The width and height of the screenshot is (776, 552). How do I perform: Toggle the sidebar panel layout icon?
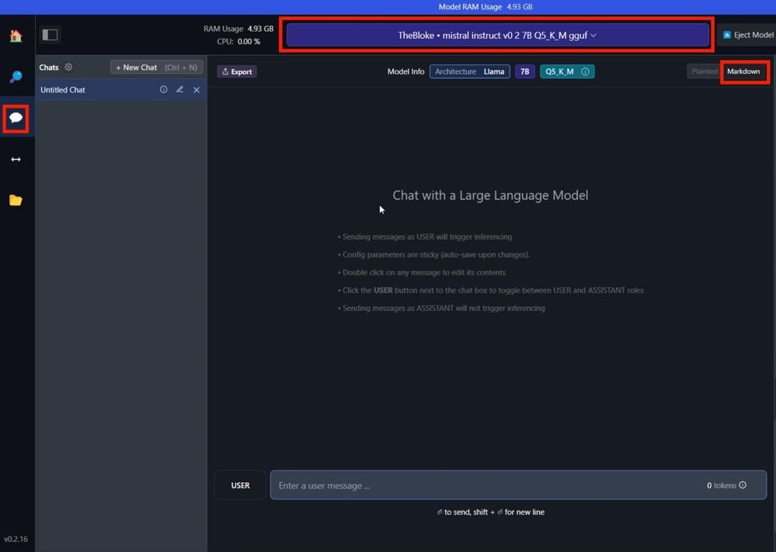click(x=50, y=35)
